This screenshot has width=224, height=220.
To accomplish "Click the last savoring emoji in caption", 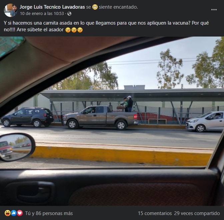I will pos(80,30).
